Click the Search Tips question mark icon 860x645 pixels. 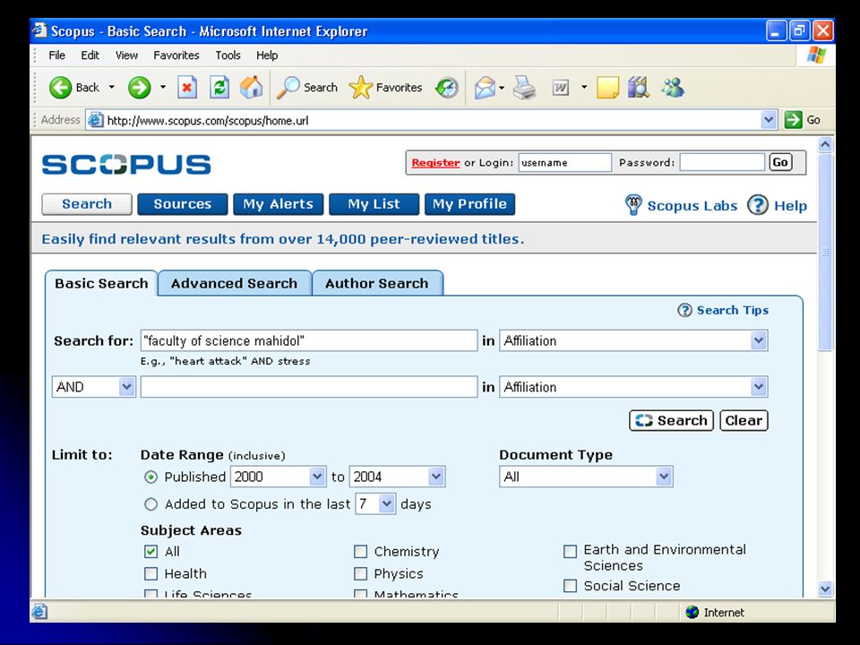pyautogui.click(x=684, y=311)
